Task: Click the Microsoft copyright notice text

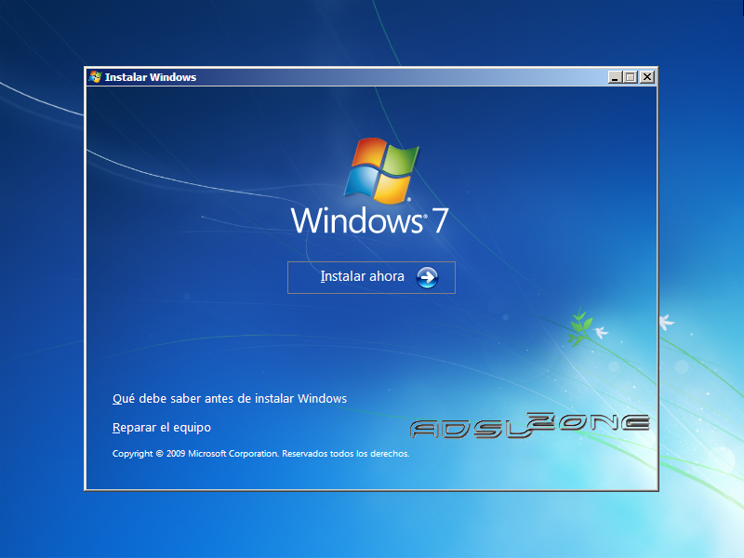Action: pos(260,454)
